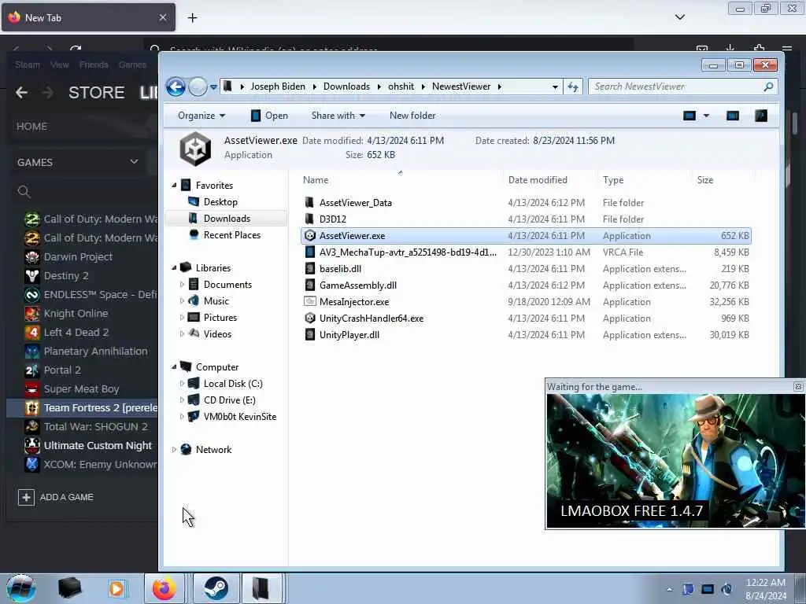806x604 pixels.
Task: Click Open in the Explorer toolbar
Action: click(269, 116)
